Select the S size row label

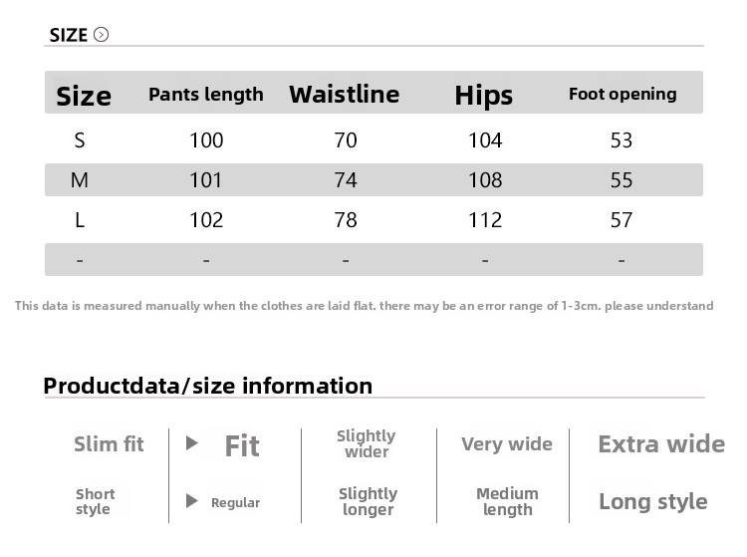[x=80, y=140]
